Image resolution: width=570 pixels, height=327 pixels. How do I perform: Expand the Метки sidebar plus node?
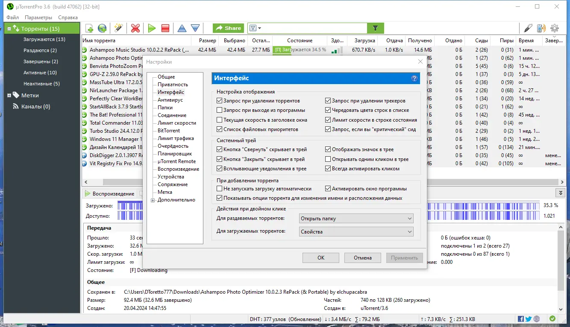pyautogui.click(x=9, y=95)
